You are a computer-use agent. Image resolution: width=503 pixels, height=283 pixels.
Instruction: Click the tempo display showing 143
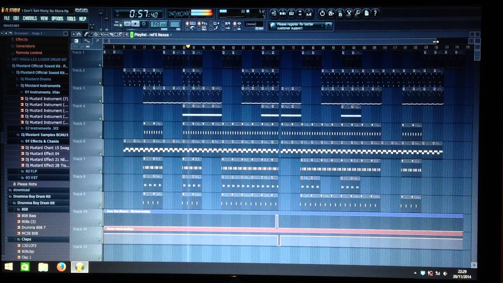[159, 24]
